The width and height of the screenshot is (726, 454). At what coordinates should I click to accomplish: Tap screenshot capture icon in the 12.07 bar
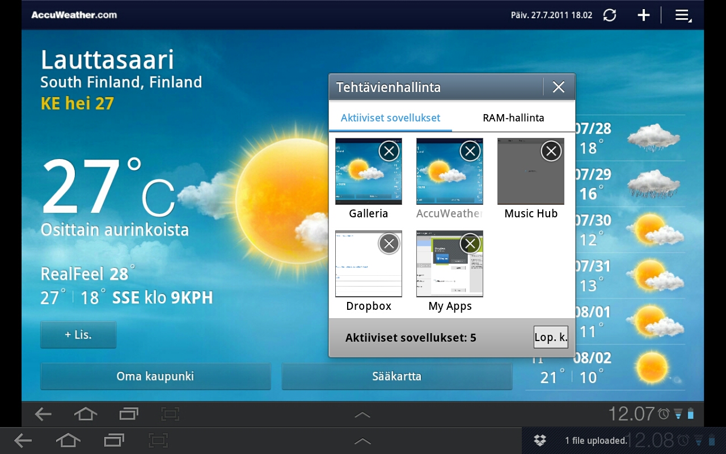pyautogui.click(x=170, y=414)
